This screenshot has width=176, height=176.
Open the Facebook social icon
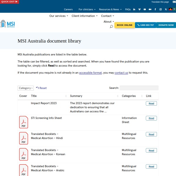[155, 9]
